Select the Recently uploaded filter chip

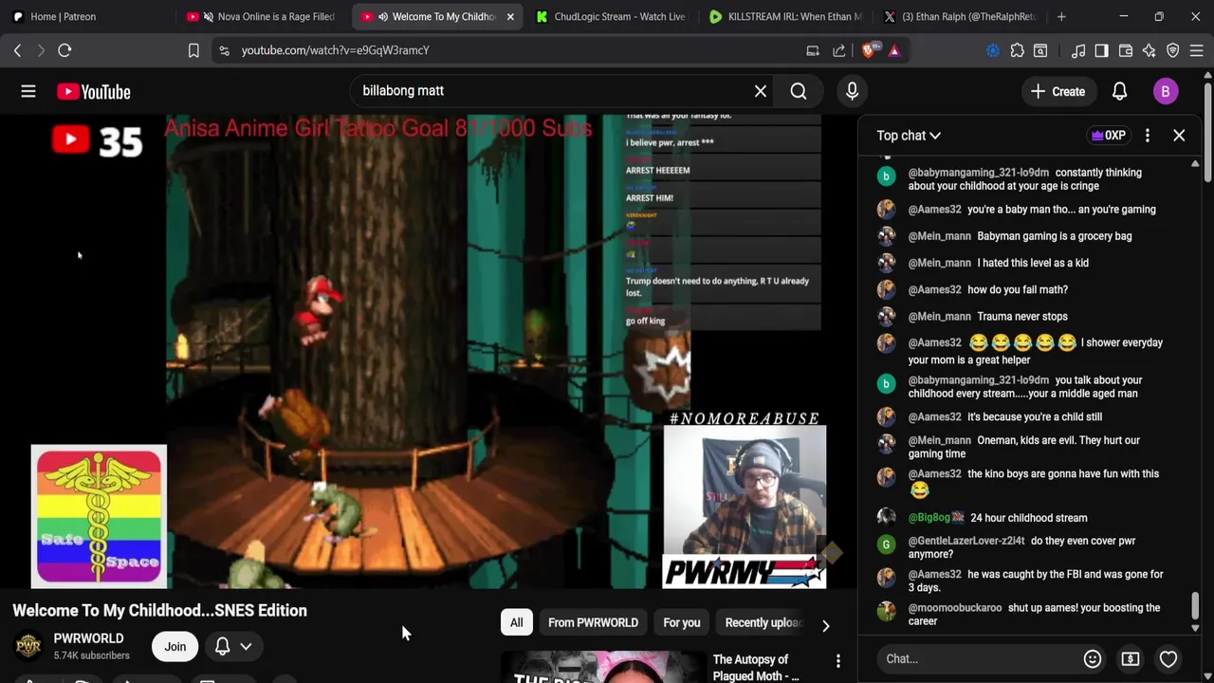[763, 622]
